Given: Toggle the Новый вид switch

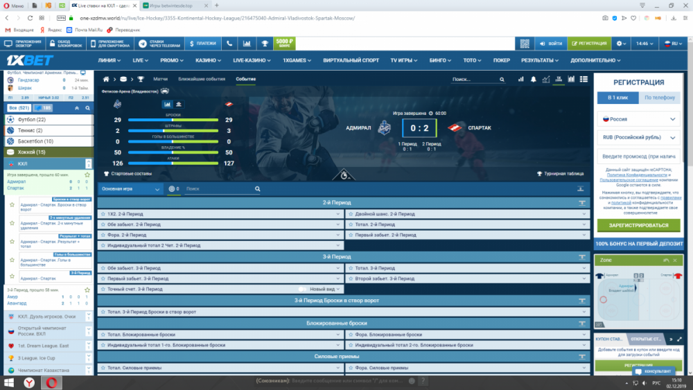Looking at the screenshot, I should point(302,289).
